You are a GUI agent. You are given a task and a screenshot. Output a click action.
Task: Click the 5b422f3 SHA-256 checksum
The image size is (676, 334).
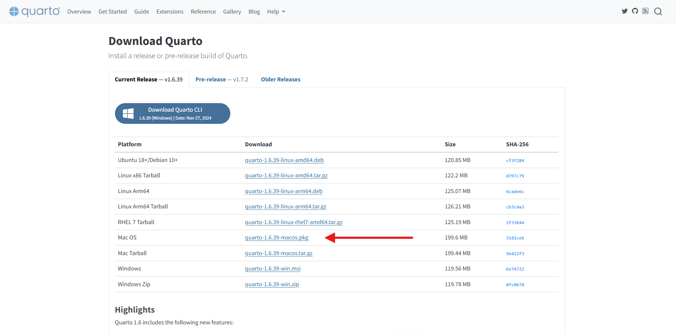click(515, 254)
